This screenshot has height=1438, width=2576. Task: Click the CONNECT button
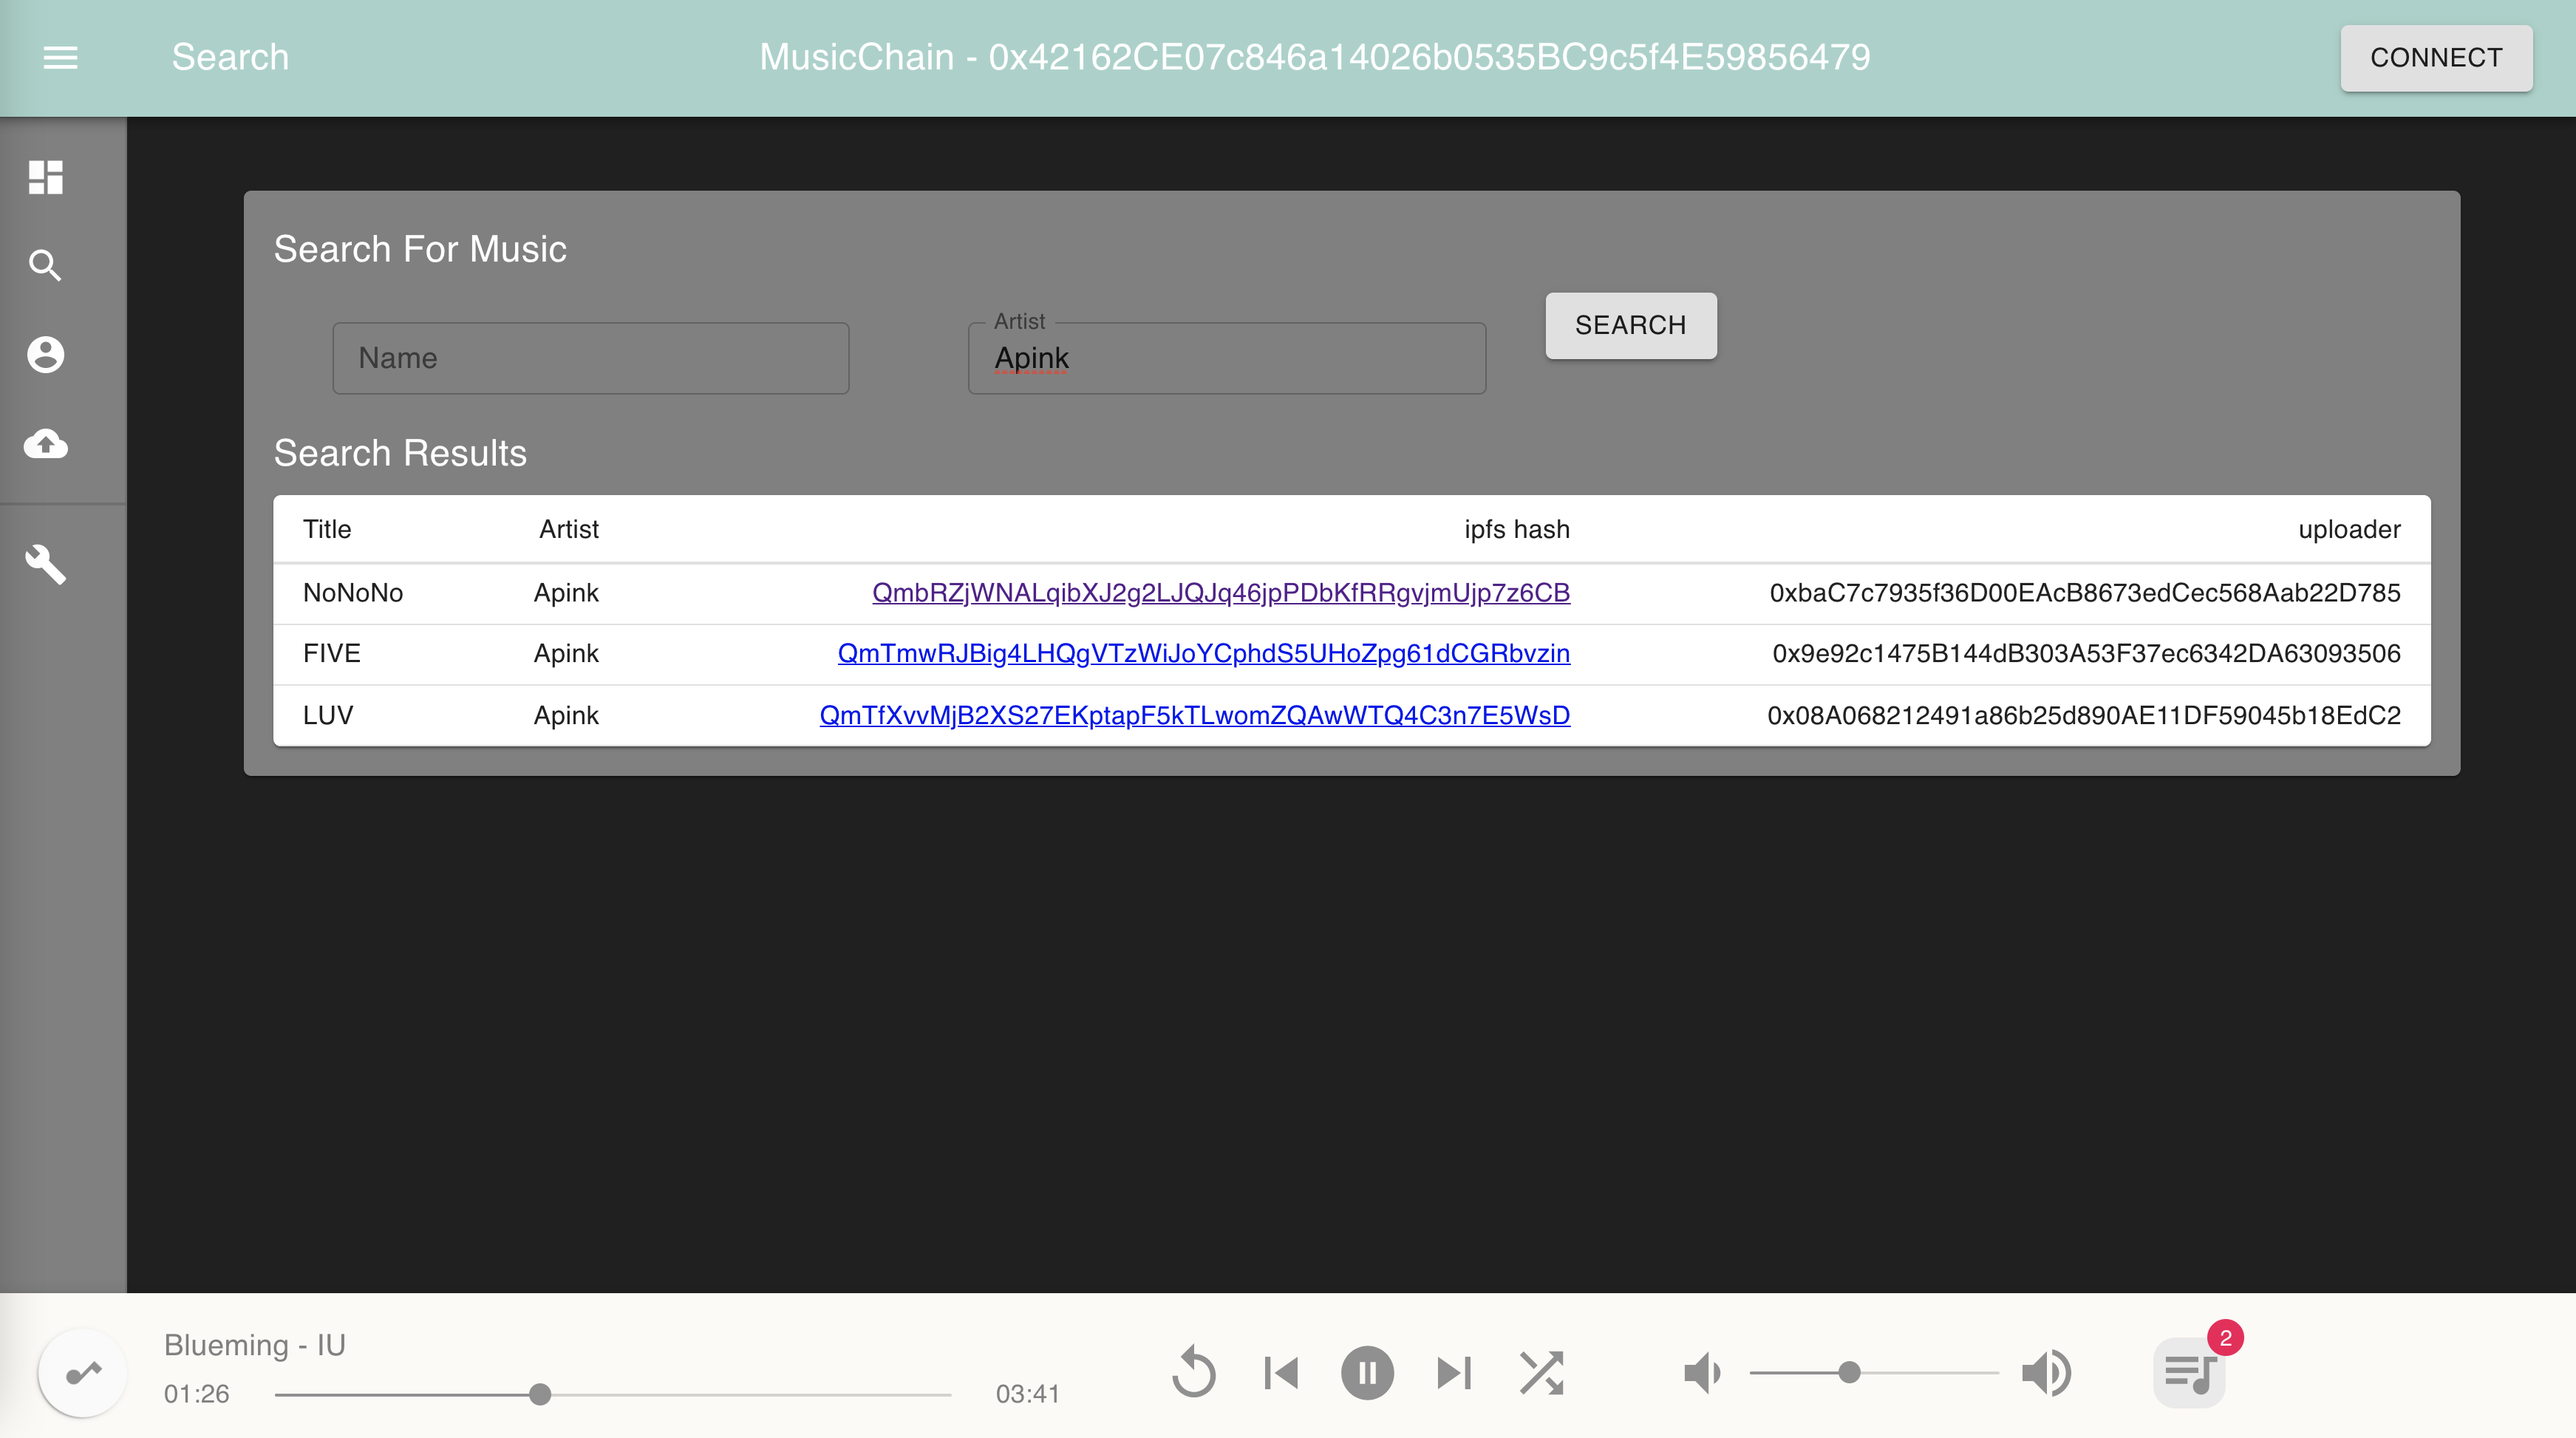point(2435,58)
